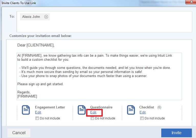Viewport: 196px width, 138px height.
Task: Check Do not include under Checklist
Action: pyautogui.click(x=142, y=118)
